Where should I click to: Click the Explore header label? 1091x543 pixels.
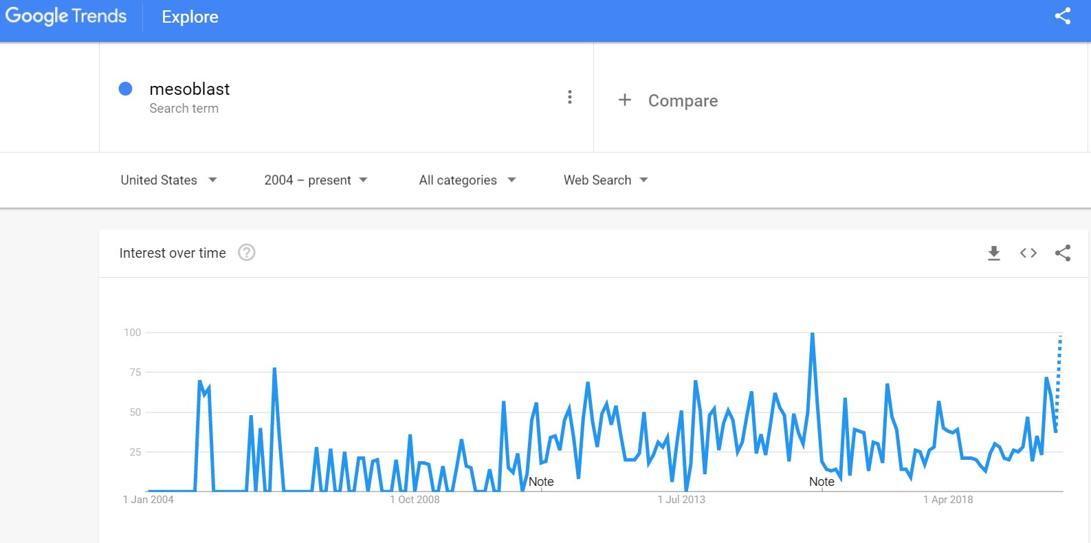point(190,17)
